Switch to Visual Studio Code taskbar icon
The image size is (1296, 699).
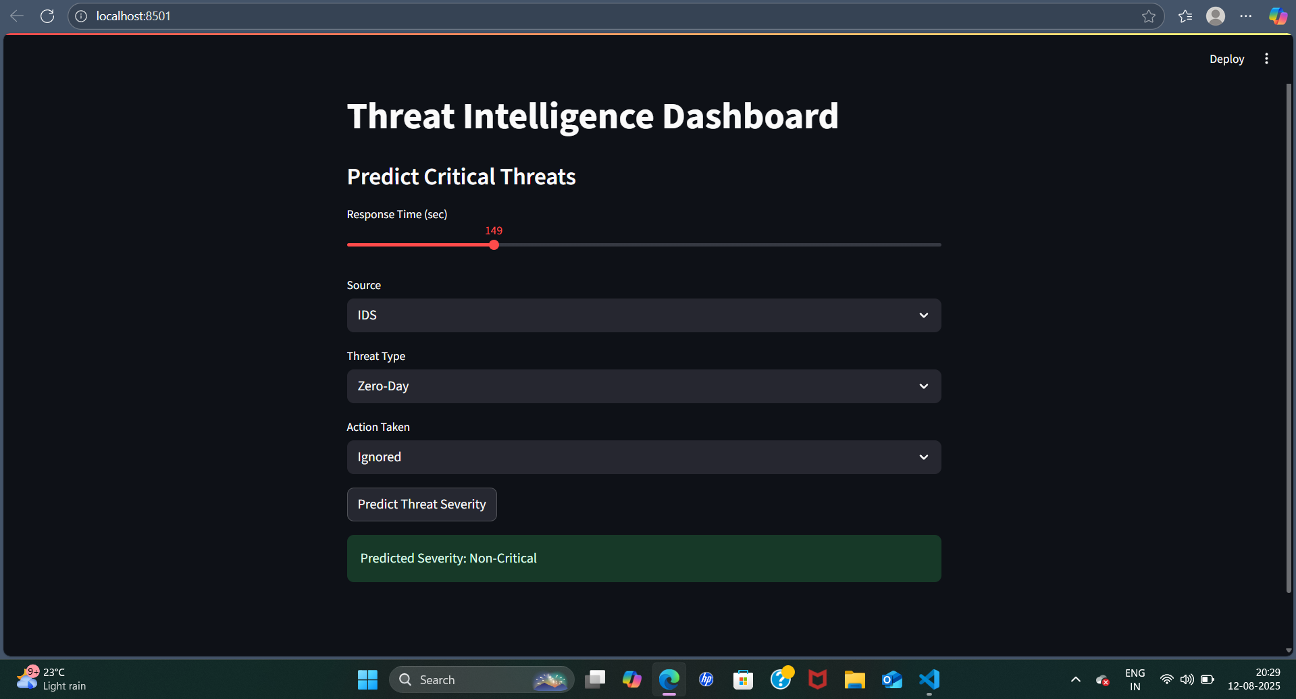(x=929, y=679)
